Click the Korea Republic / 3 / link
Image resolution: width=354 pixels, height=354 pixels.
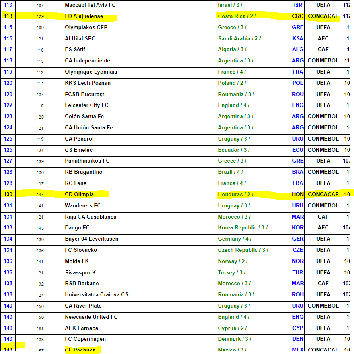coord(243,228)
